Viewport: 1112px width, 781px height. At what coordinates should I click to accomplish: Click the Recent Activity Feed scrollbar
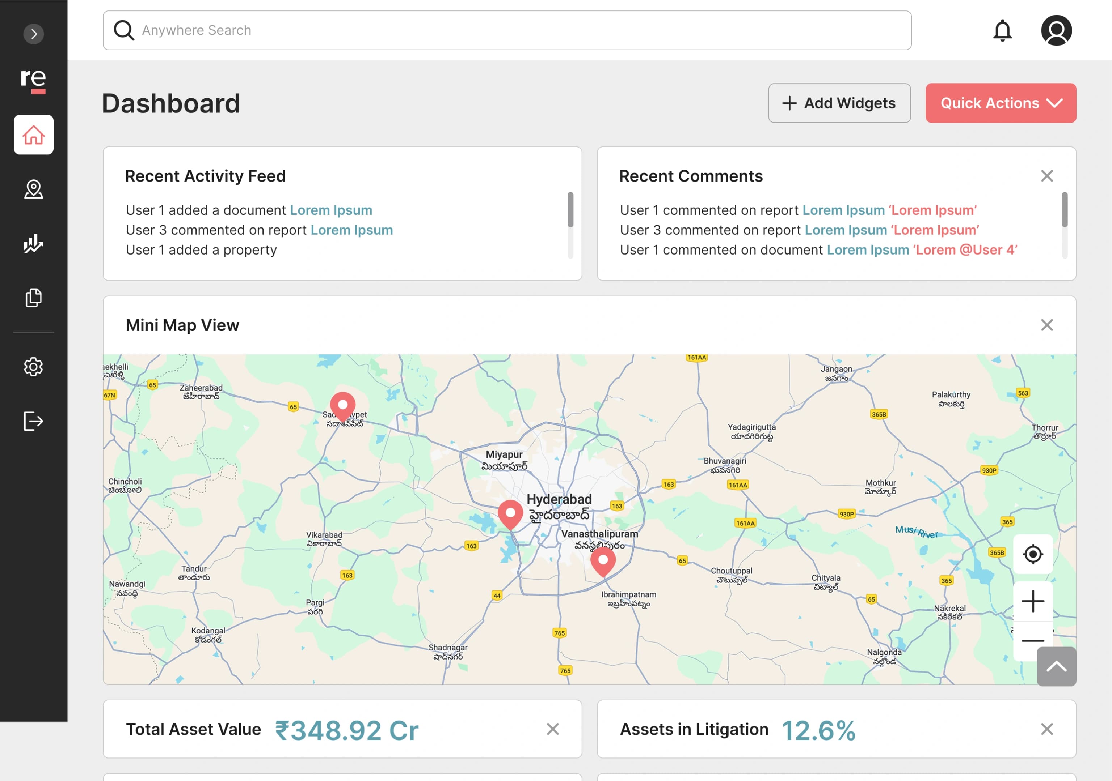point(570,210)
